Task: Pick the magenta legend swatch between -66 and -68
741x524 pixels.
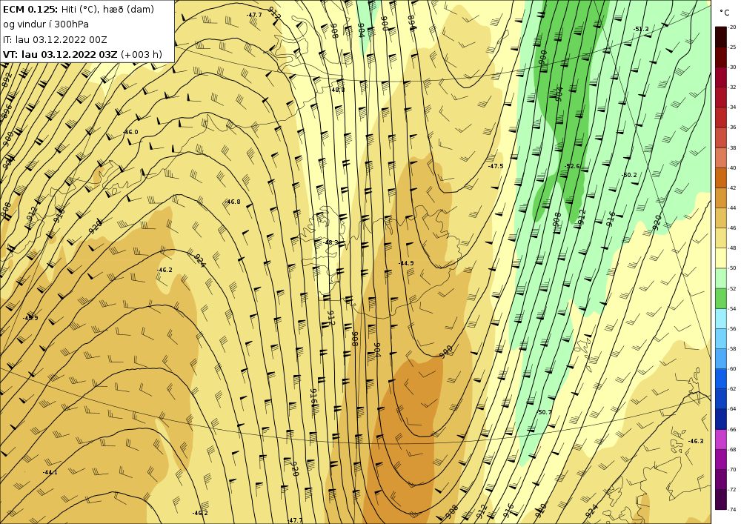Action: click(x=721, y=440)
